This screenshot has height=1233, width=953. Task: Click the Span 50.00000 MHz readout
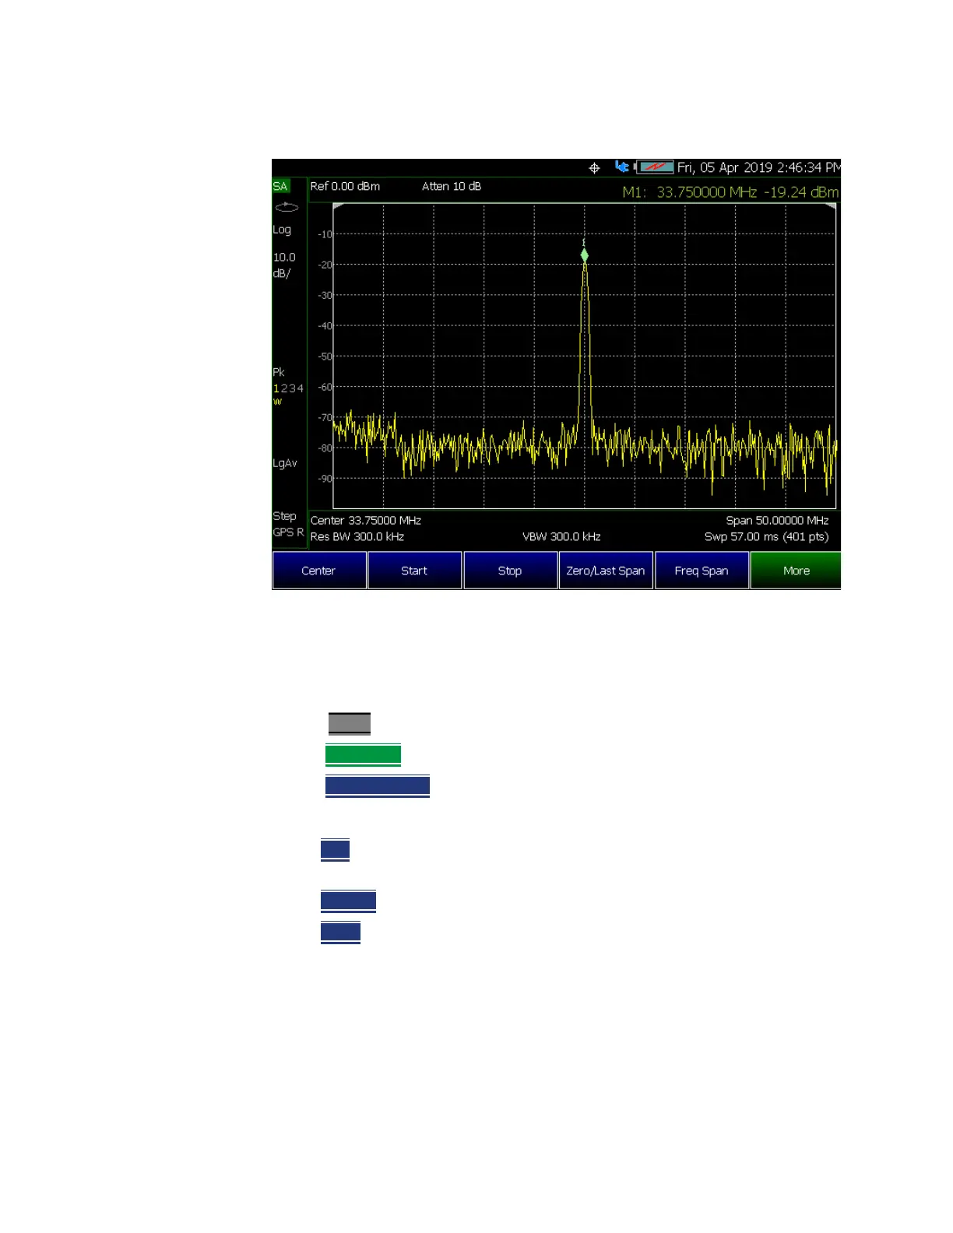[x=777, y=520]
